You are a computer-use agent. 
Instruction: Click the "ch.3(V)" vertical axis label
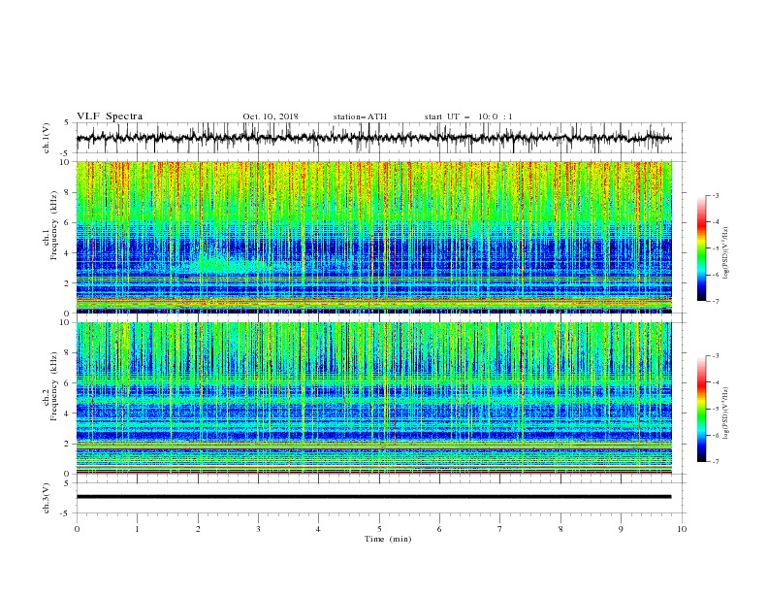click(47, 498)
